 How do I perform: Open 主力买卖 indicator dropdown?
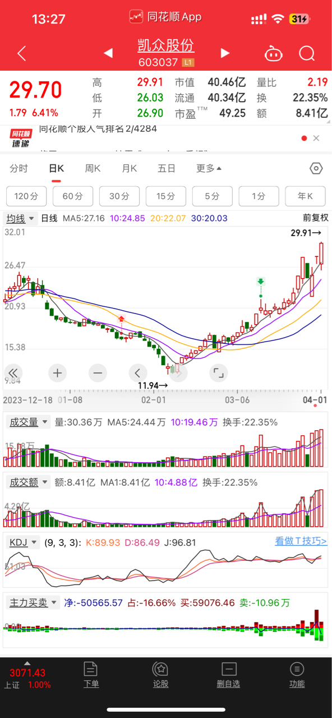coord(32,602)
